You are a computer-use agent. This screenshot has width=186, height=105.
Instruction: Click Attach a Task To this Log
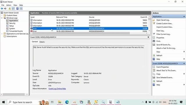point(166,48)
